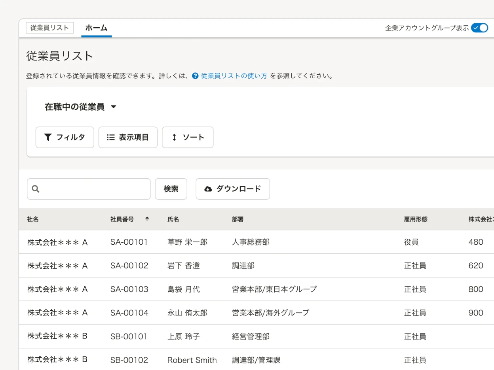Select employee number SB-00102
Image resolution: width=494 pixels, height=370 pixels.
coord(129,360)
